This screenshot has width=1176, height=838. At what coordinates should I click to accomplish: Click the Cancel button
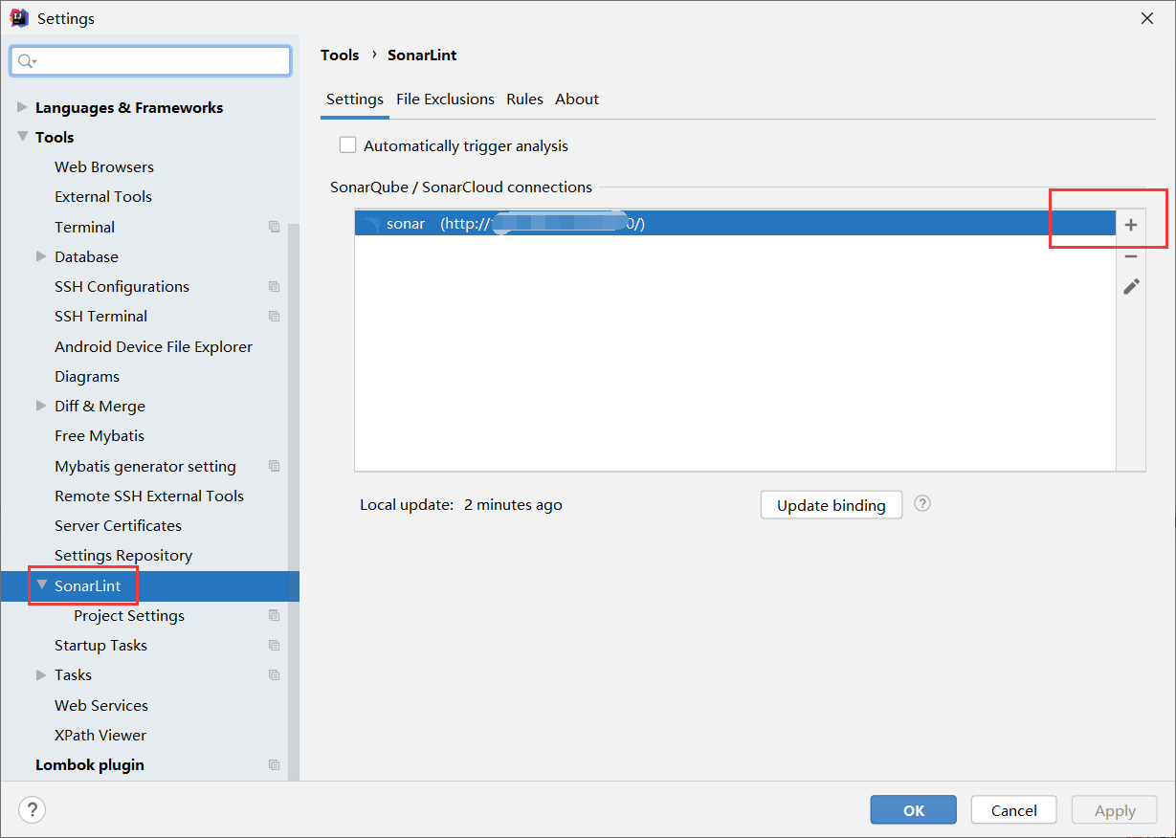tap(1014, 810)
